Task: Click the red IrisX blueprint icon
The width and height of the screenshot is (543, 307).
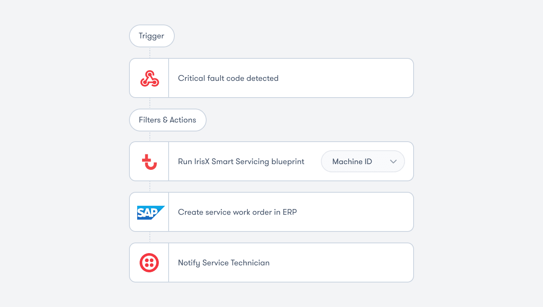Action: pos(149,162)
